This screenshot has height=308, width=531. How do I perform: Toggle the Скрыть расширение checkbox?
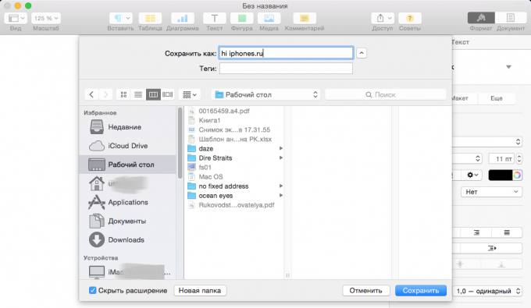click(92, 290)
